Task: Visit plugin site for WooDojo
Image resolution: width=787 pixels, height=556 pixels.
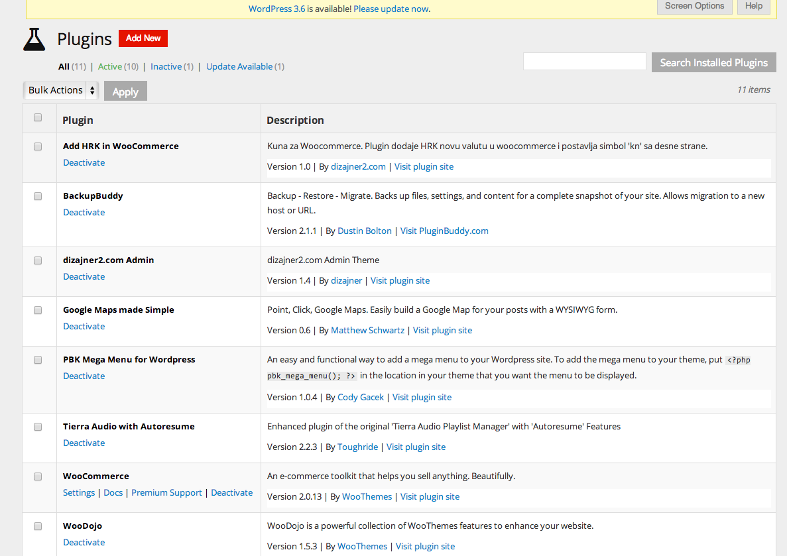Action: [426, 546]
